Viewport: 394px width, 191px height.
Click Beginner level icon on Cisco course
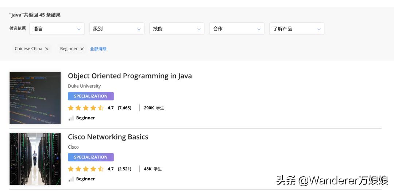[x=71, y=179]
